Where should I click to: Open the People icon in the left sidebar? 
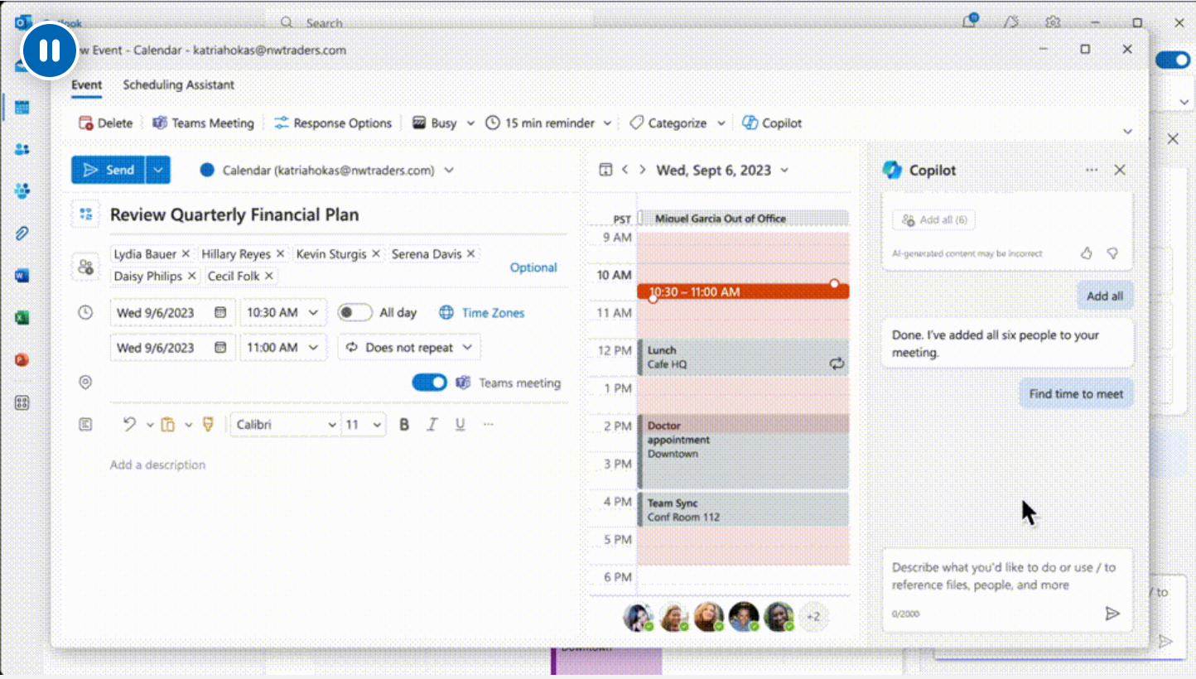tap(22, 149)
